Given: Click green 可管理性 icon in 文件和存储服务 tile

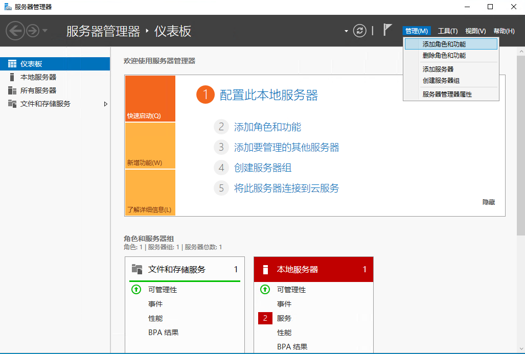Looking at the screenshot, I should coord(136,290).
